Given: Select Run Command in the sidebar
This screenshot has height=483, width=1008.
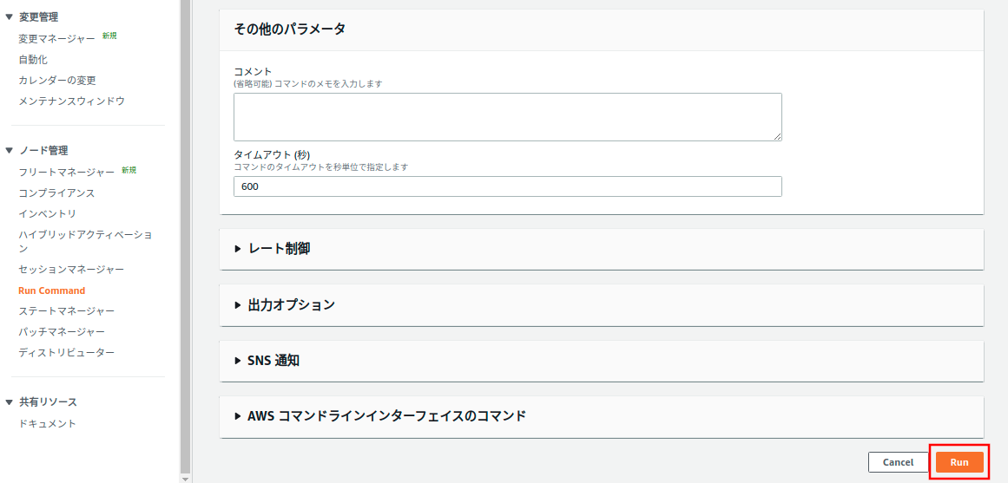Looking at the screenshot, I should coord(52,290).
